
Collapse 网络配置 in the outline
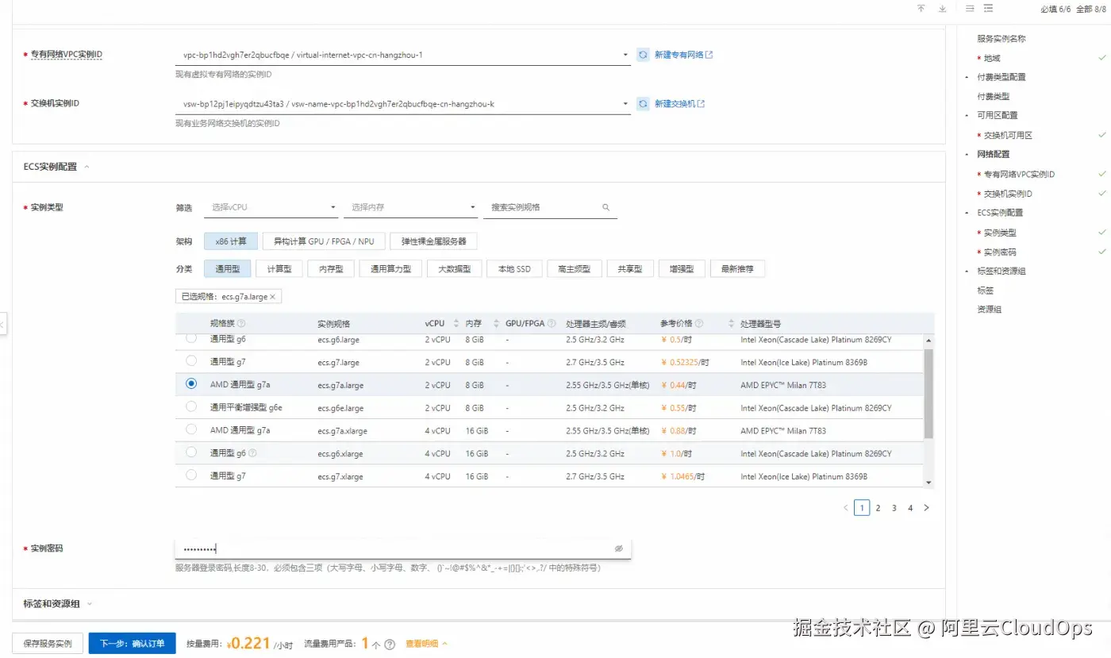(x=966, y=154)
